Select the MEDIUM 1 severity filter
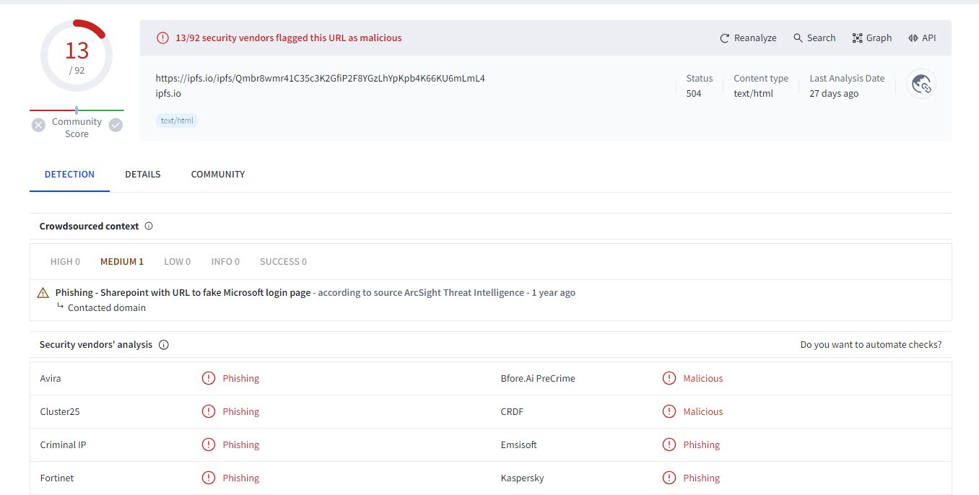The image size is (979, 495). click(122, 262)
